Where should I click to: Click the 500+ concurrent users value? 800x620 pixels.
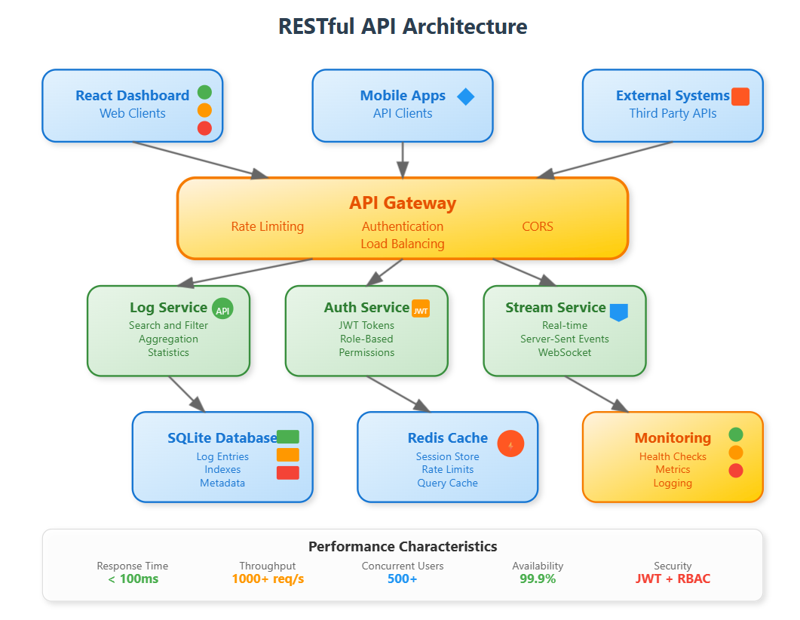click(x=403, y=579)
